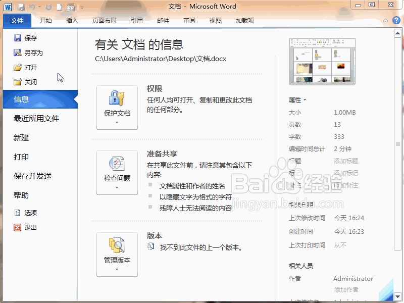404x303 pixels.
Task: Open a new blank document via toolbar icon
Action: click(60, 7)
